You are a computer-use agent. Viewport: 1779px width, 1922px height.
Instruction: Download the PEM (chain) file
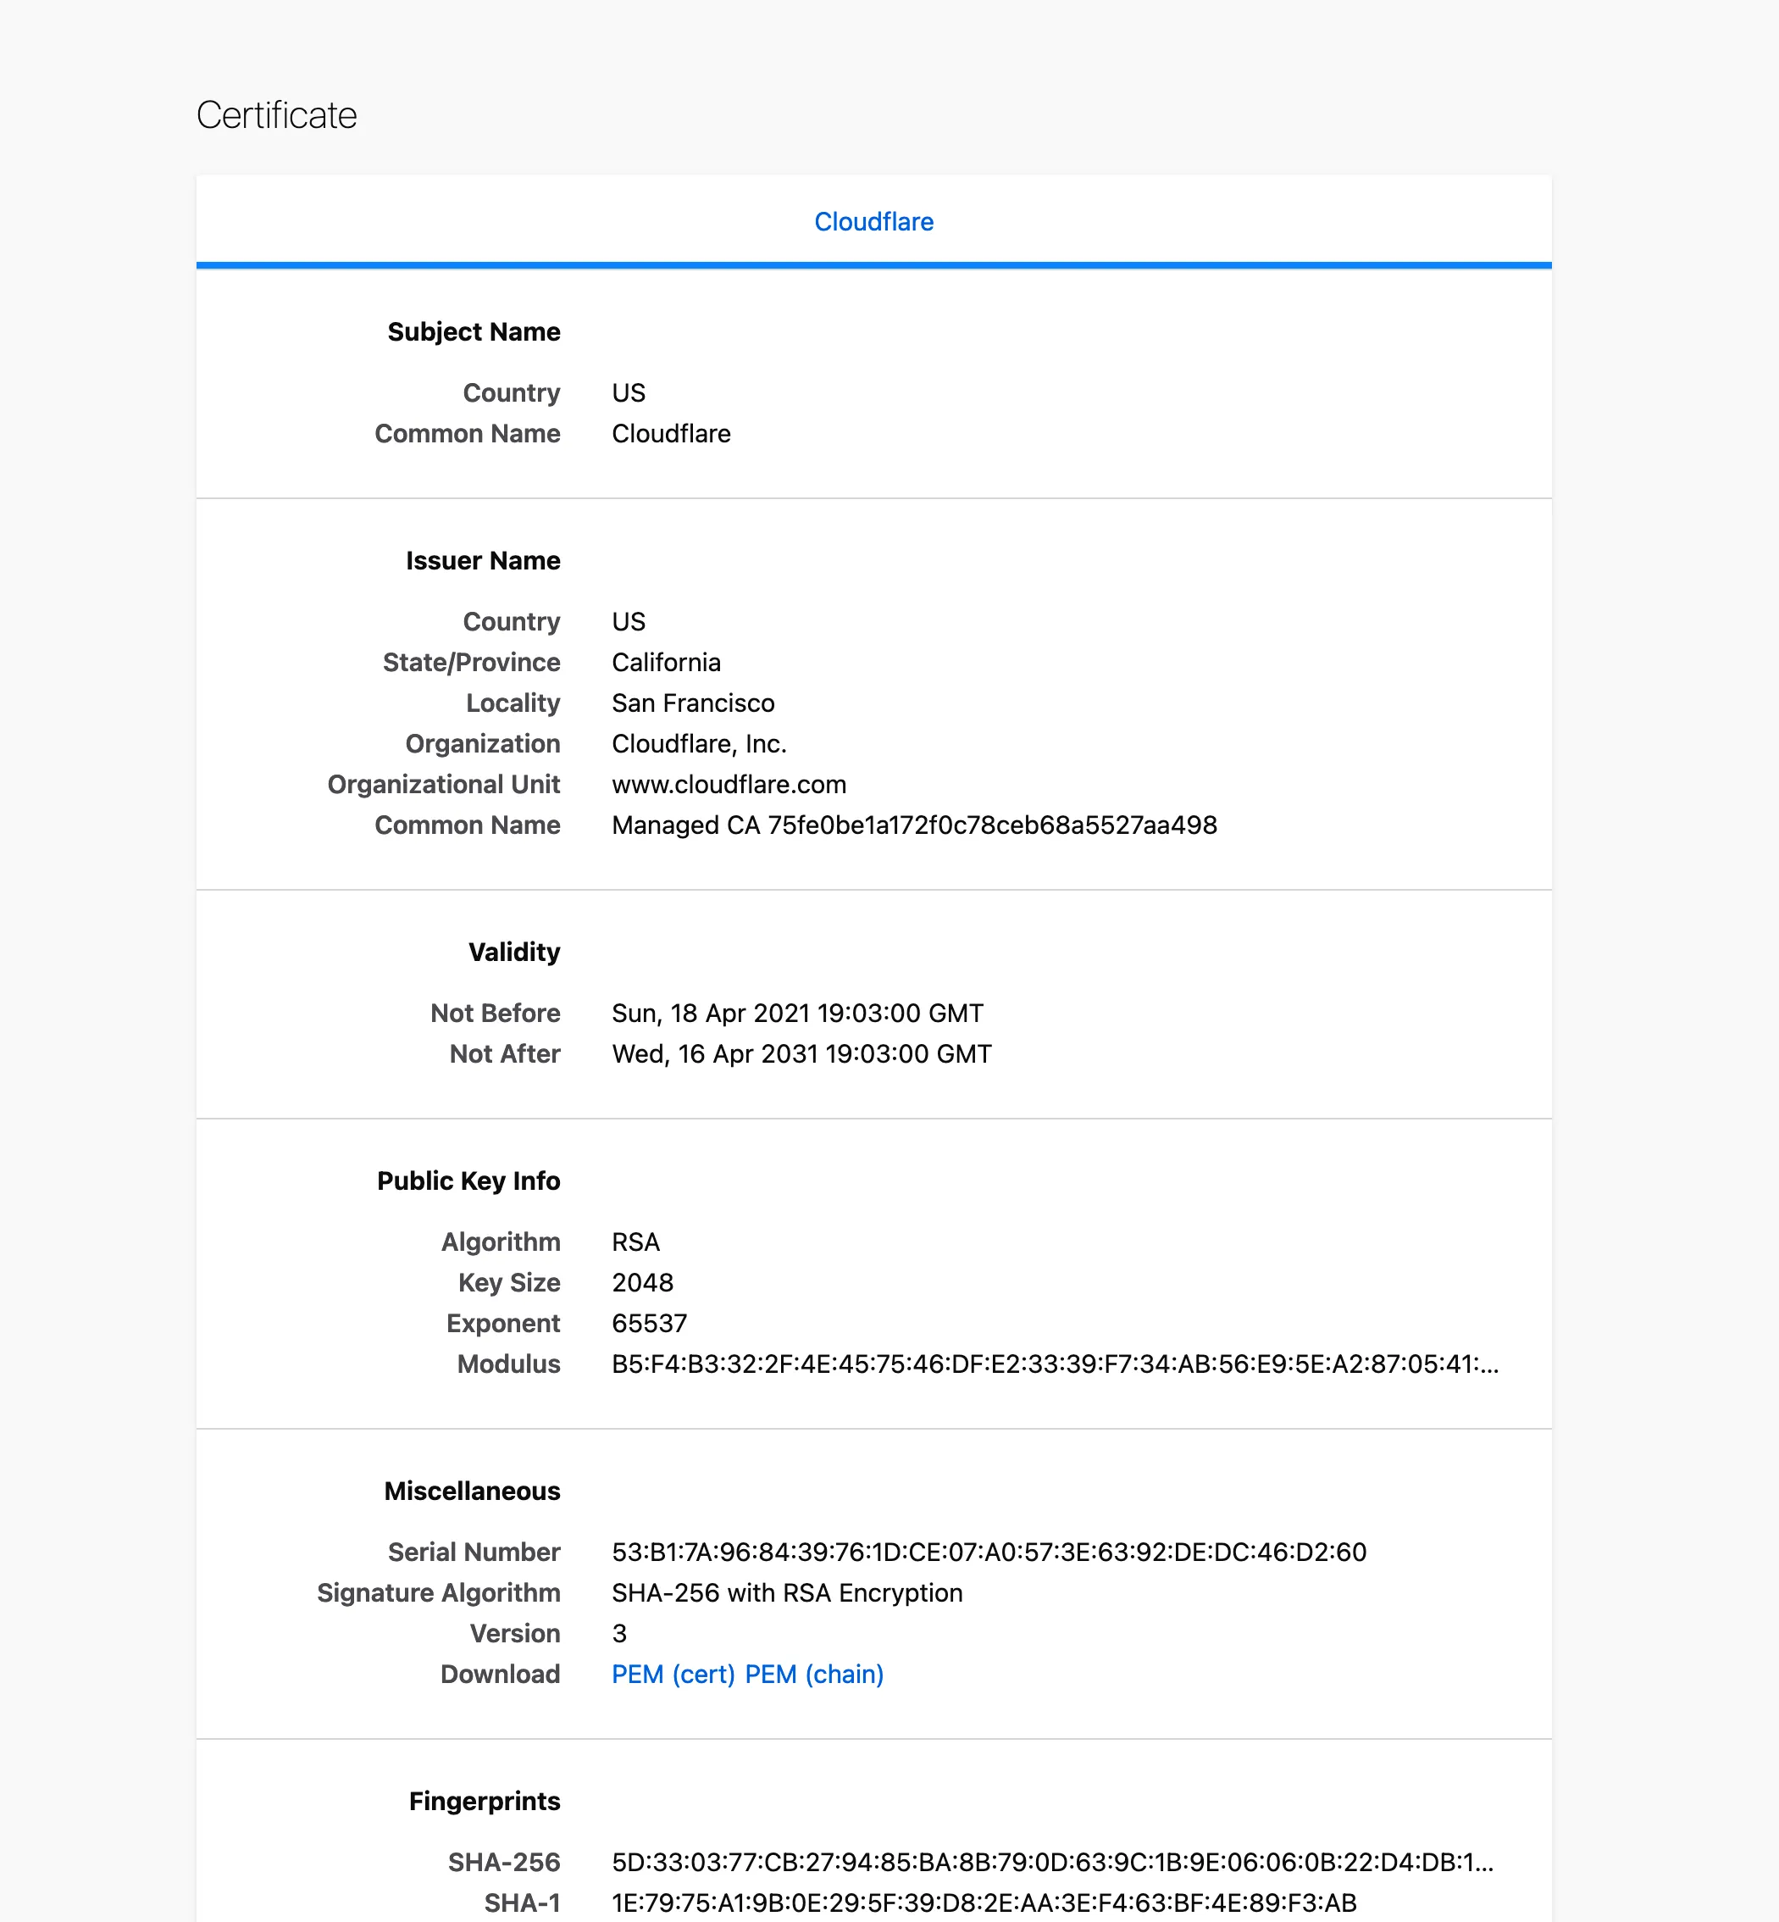coord(813,1674)
